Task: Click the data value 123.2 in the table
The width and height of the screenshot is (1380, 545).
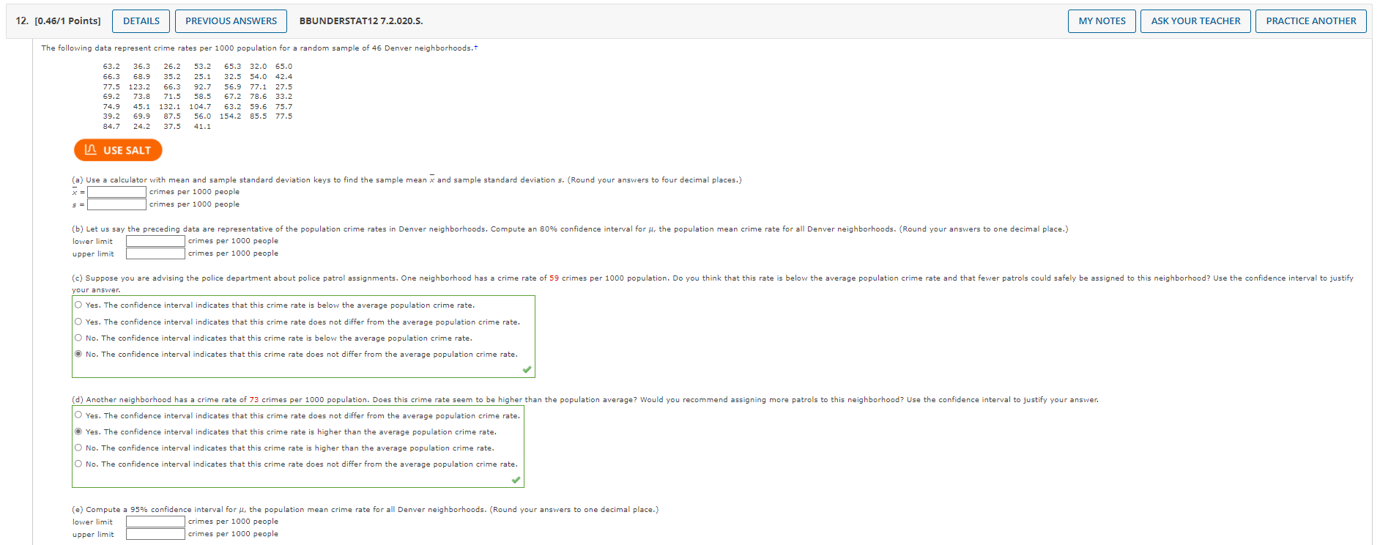Action: click(x=139, y=86)
